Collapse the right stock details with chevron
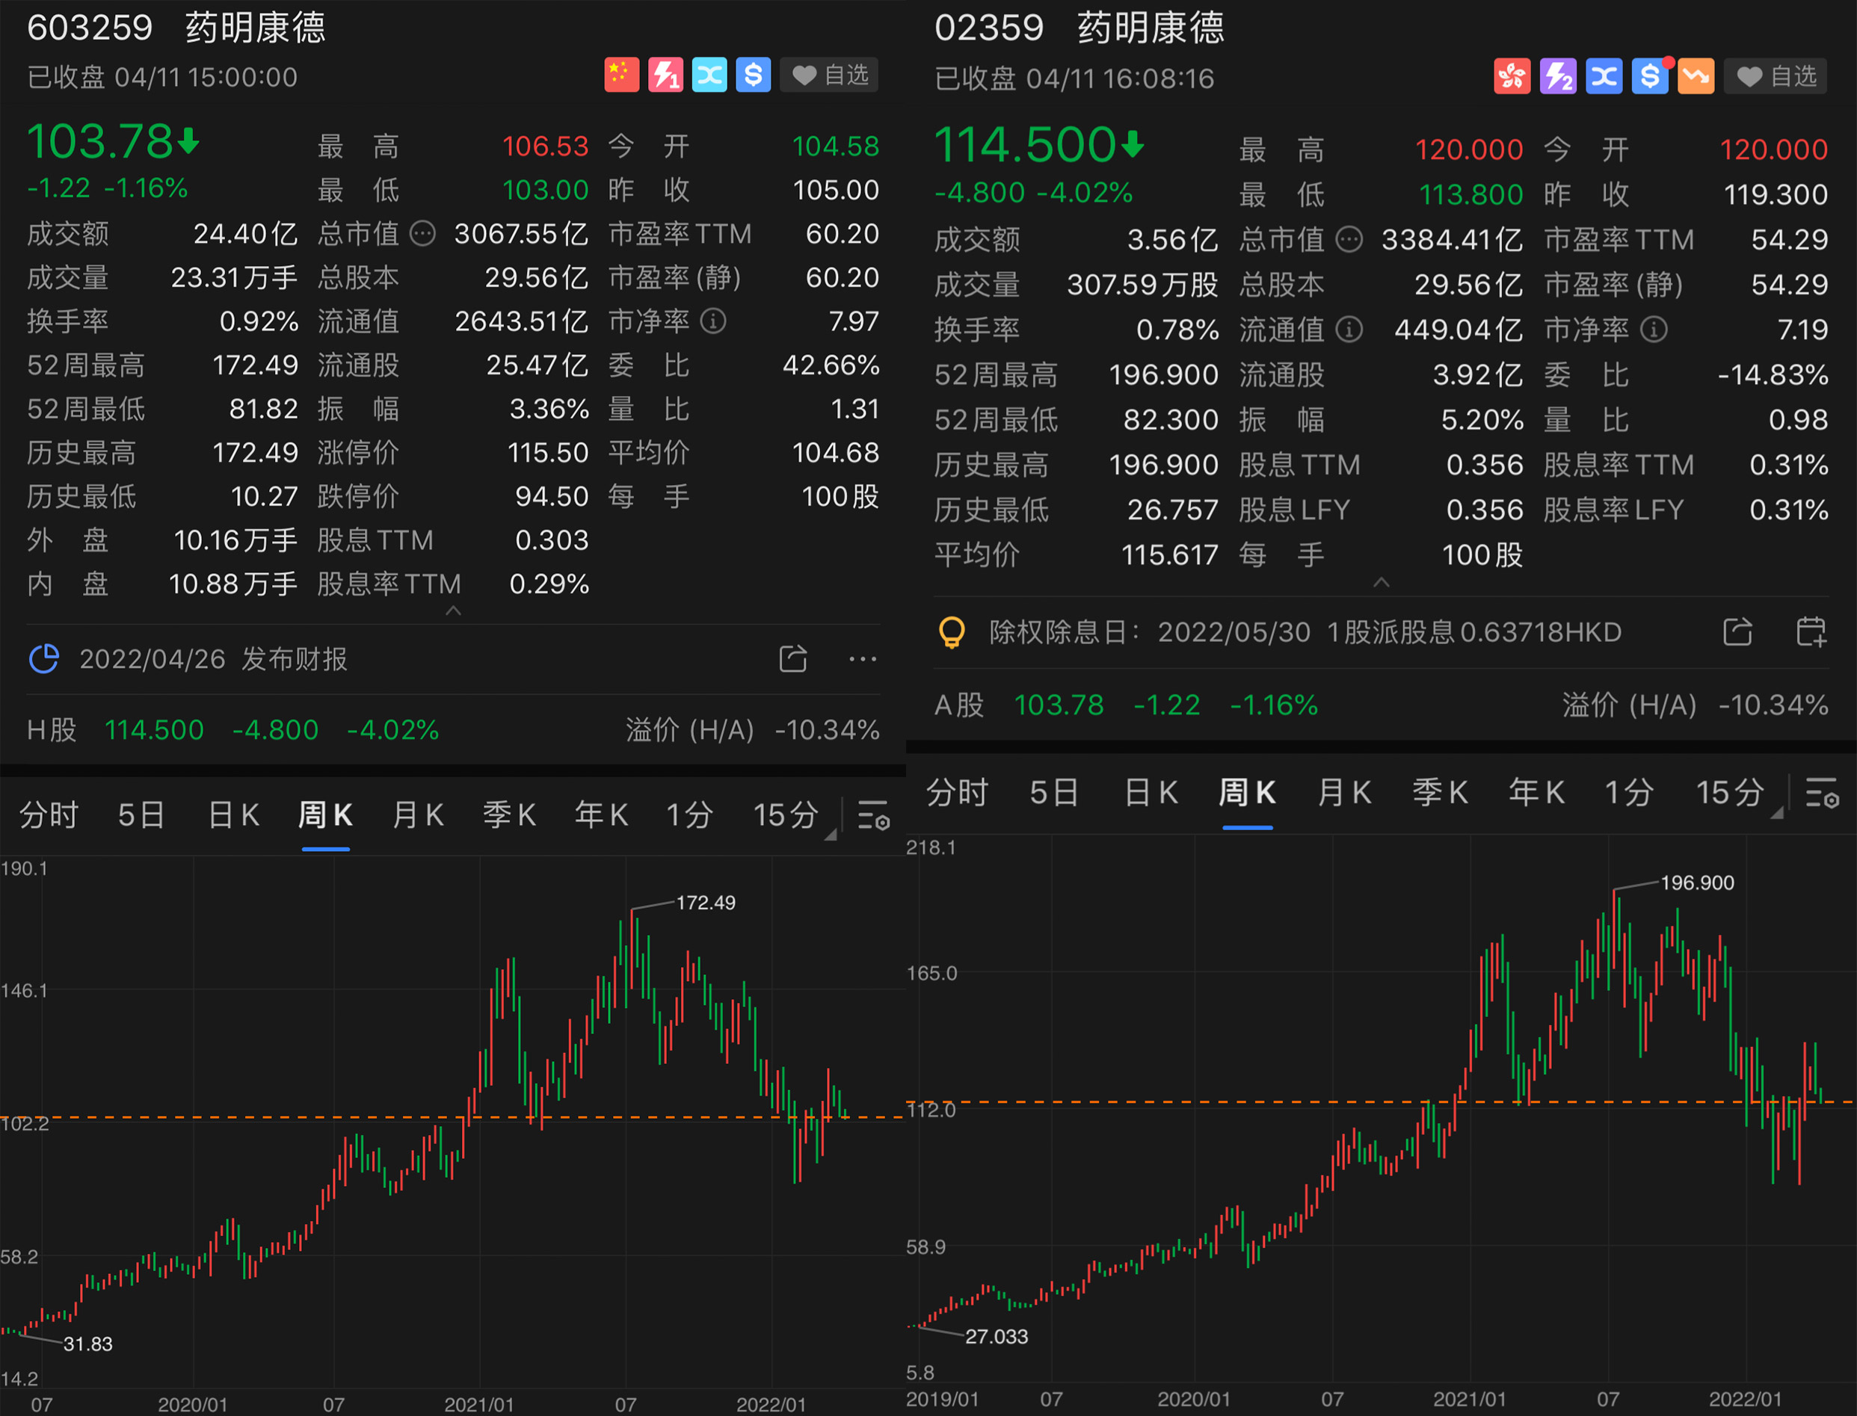The height and width of the screenshot is (1416, 1857). coord(1382,582)
